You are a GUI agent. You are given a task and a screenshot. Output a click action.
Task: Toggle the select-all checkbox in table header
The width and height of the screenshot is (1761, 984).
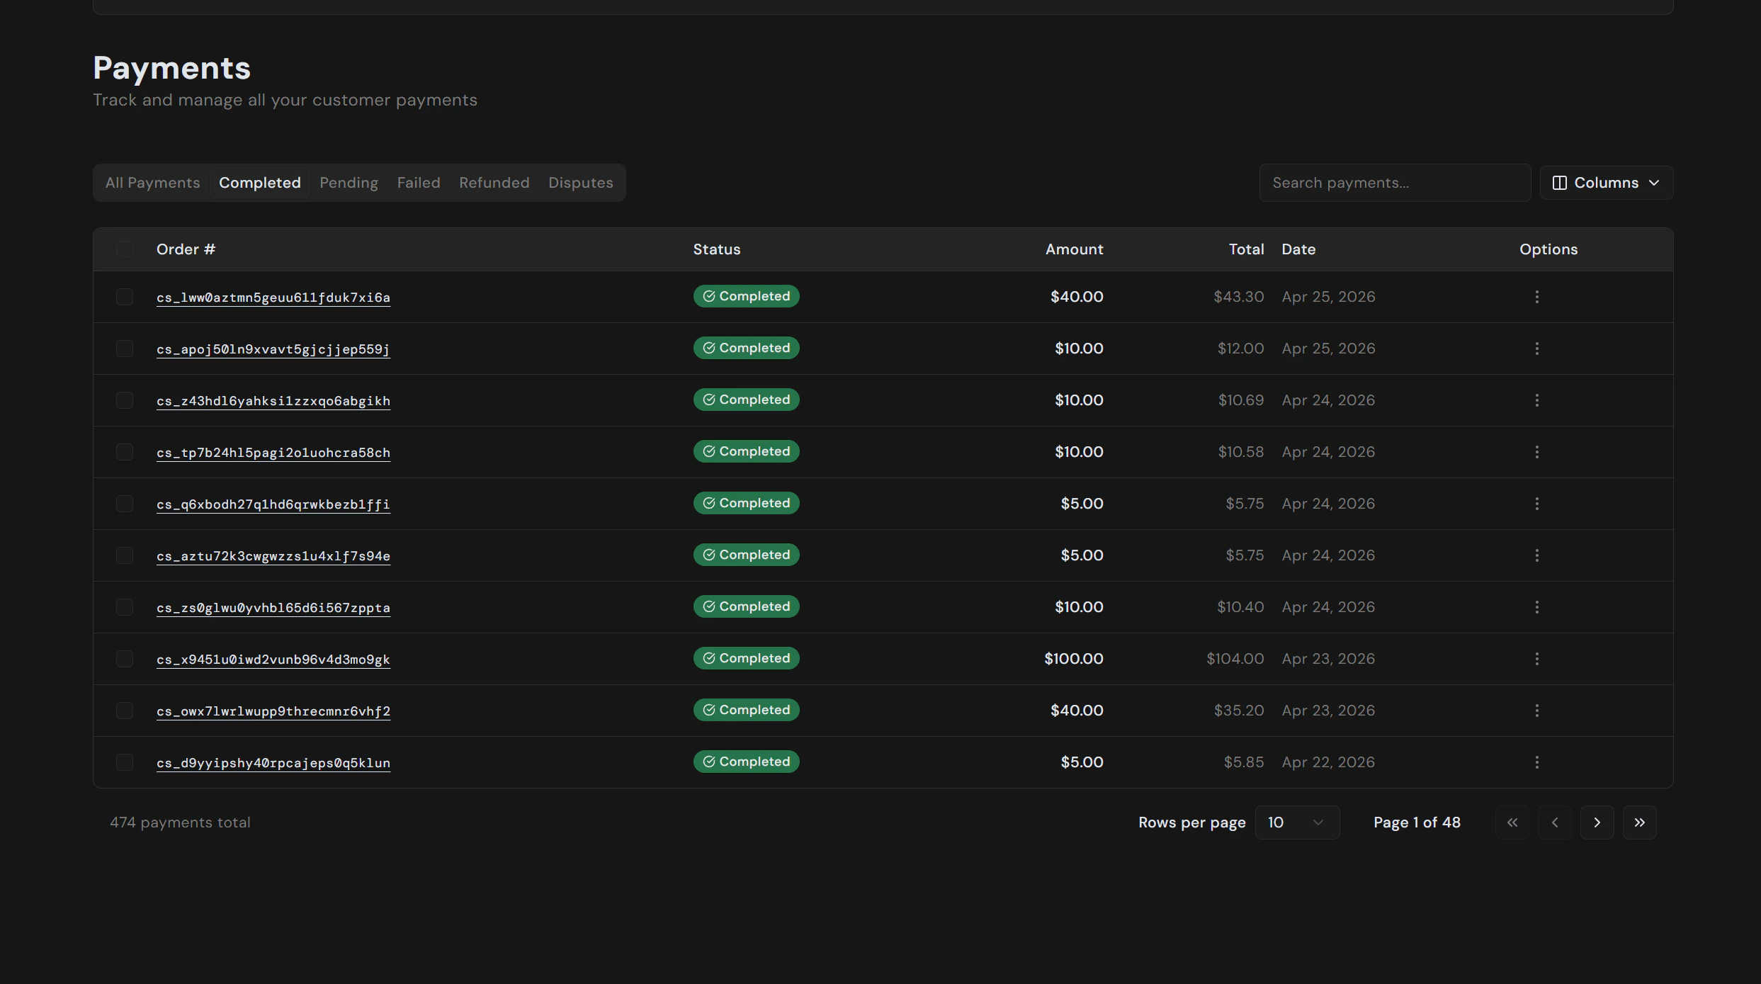pos(125,249)
